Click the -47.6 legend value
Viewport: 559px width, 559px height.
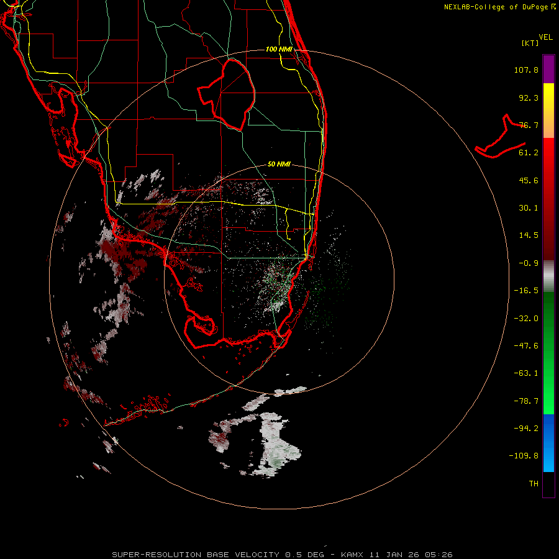[x=526, y=346]
